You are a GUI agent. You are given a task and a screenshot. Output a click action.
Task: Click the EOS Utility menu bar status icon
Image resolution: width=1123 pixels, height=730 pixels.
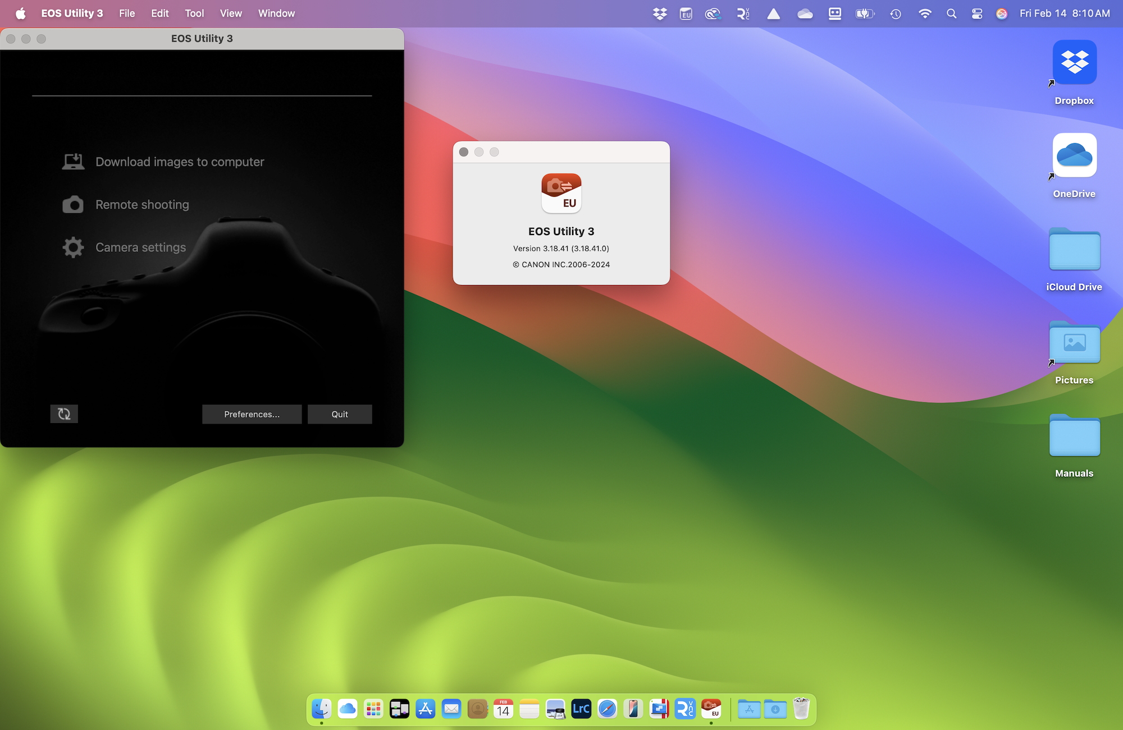(x=686, y=13)
